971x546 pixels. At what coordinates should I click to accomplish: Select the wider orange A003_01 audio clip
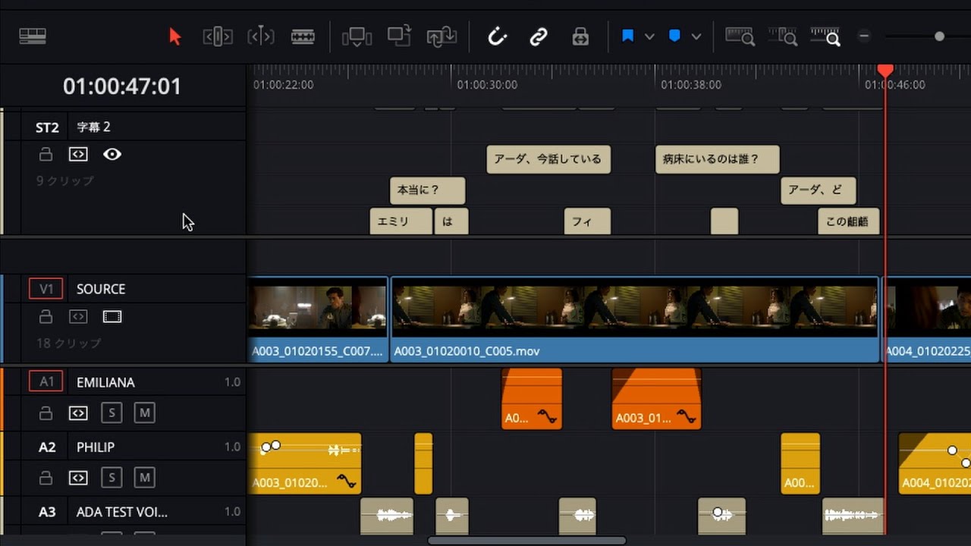point(656,399)
